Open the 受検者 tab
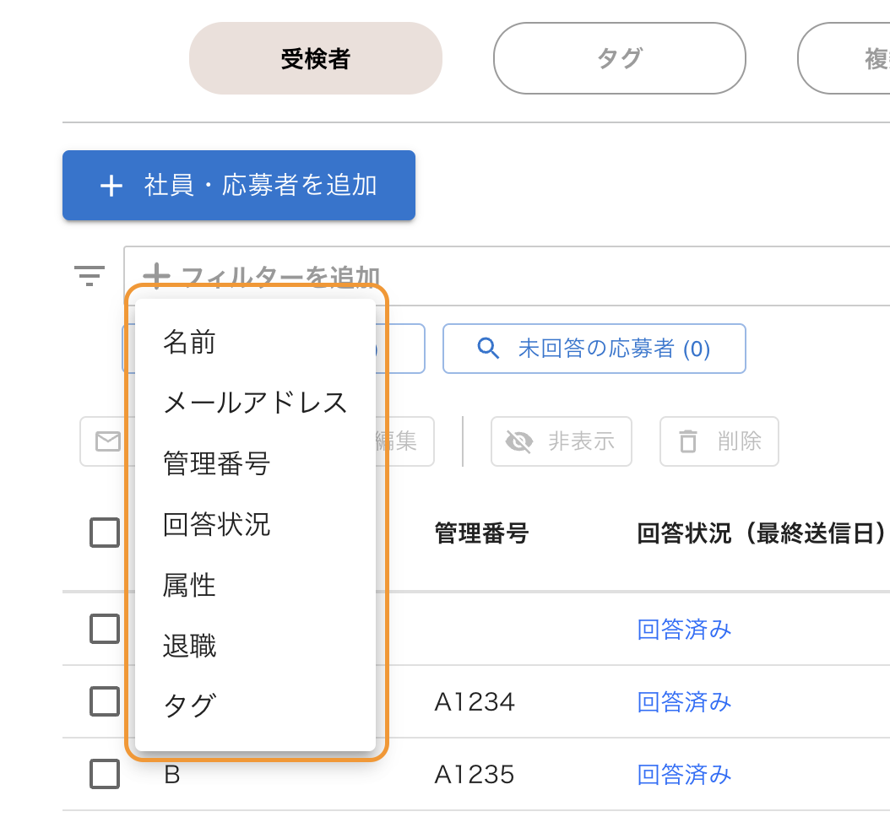The width and height of the screenshot is (890, 817). click(315, 58)
